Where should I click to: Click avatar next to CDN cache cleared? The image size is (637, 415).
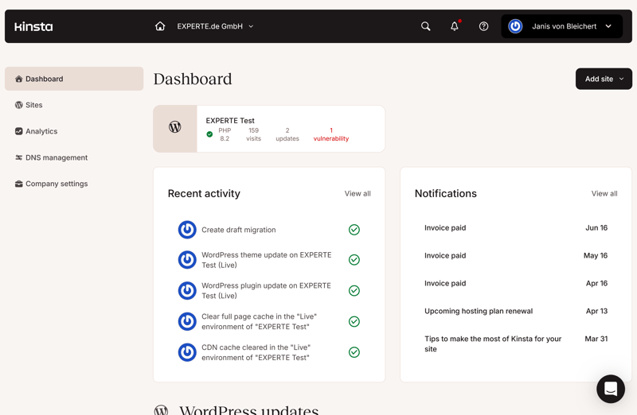coord(187,352)
